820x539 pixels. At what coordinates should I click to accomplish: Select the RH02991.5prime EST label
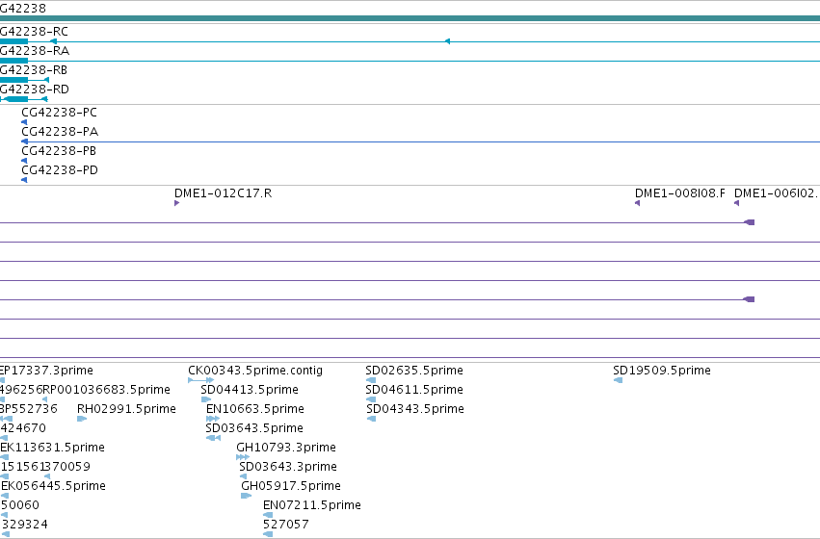[126, 409]
